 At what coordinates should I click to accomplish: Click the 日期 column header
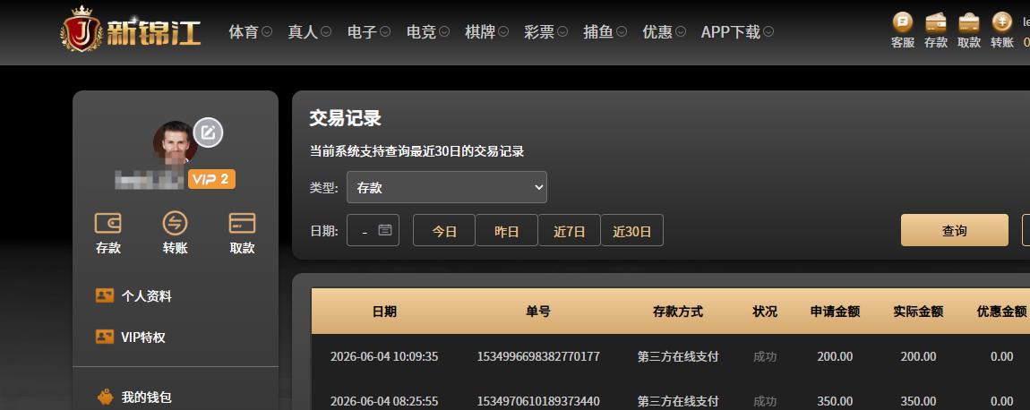[x=384, y=312]
